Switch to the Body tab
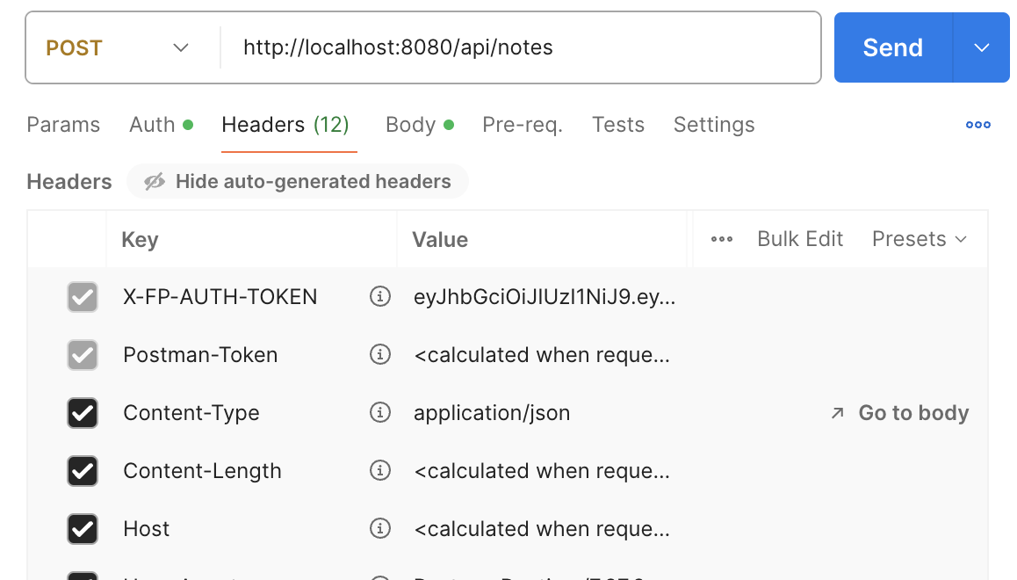 (410, 125)
